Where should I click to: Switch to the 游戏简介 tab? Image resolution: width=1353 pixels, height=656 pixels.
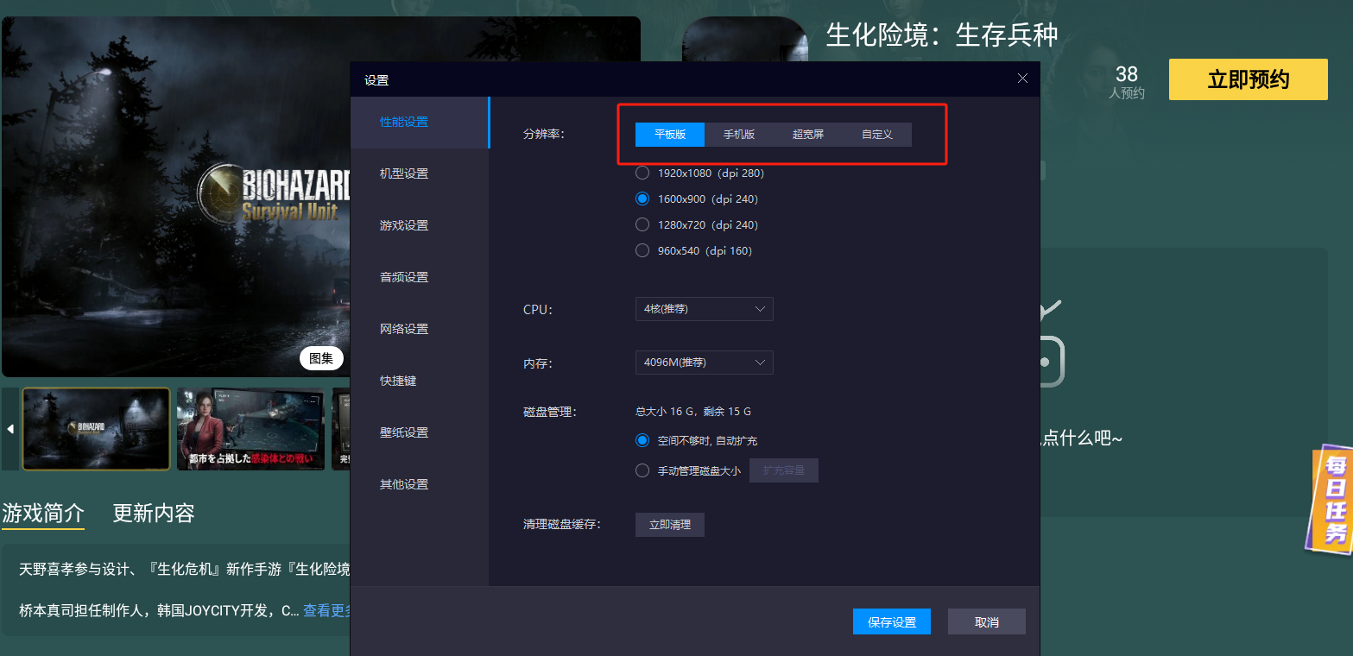click(43, 513)
